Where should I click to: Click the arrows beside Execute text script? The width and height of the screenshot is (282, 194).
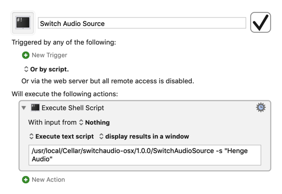coord(31,137)
